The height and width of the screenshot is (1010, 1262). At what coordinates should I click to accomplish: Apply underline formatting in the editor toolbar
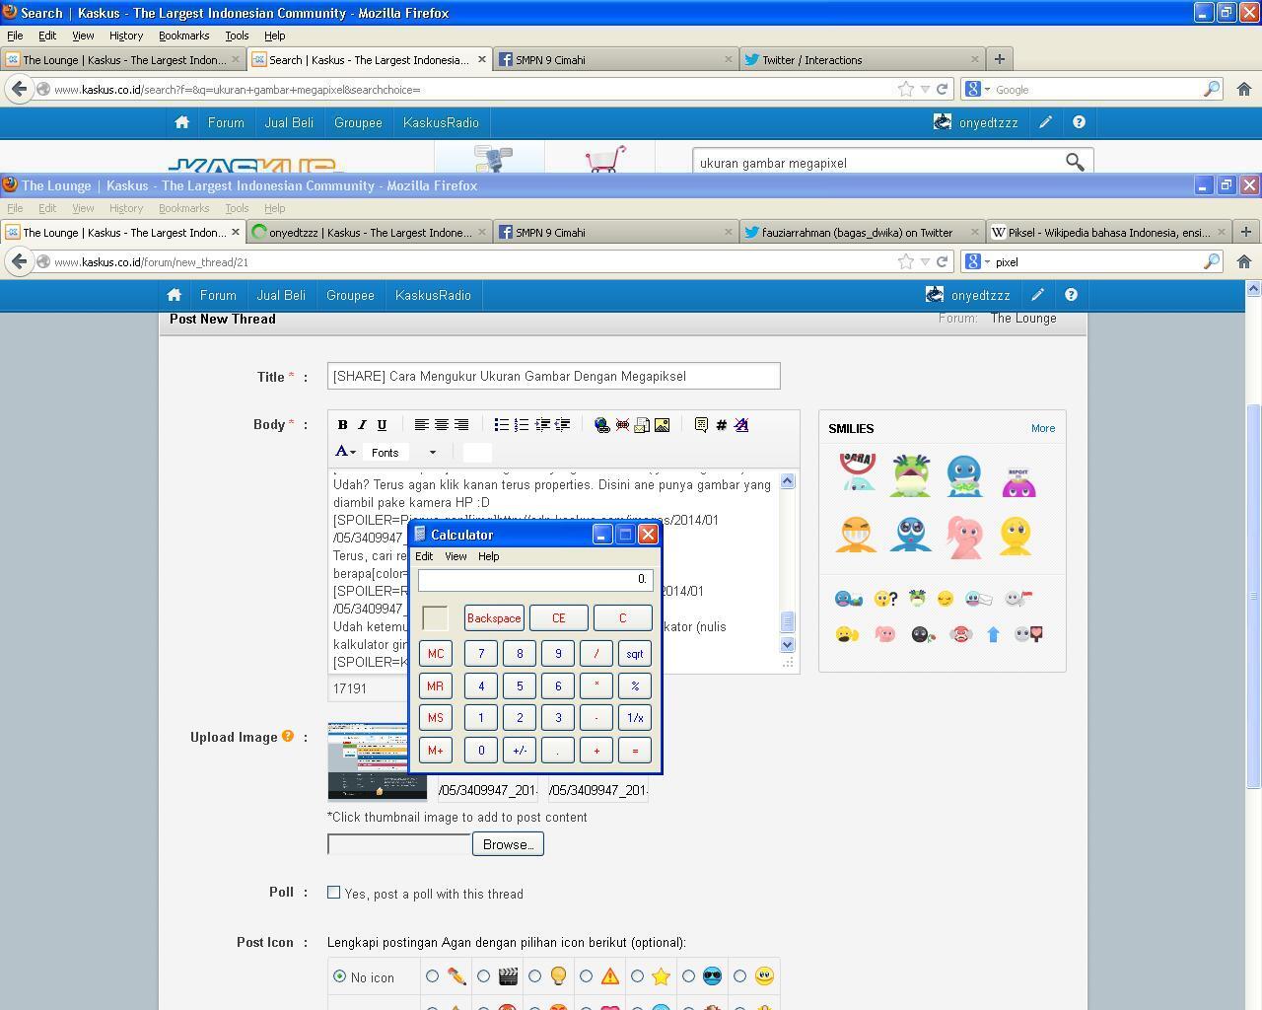tap(382, 425)
